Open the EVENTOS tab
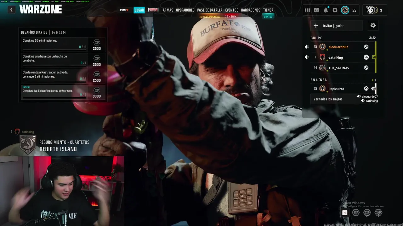Viewport: 403px width, 226px height. click(232, 10)
